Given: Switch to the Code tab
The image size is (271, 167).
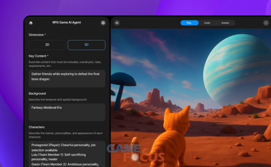Looking at the screenshot, I should click(207, 23).
